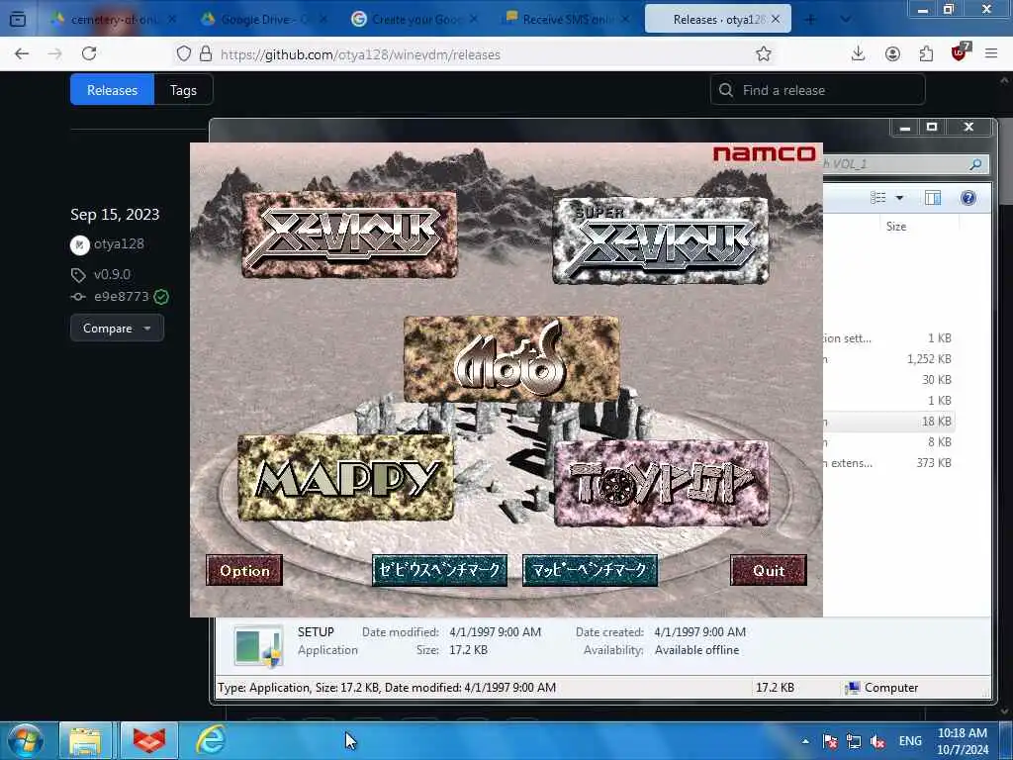Start the Mappy game tile
This screenshot has height=760, width=1013.
tap(345, 478)
